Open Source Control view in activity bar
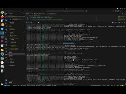126x94 pixels. pos(6,20)
